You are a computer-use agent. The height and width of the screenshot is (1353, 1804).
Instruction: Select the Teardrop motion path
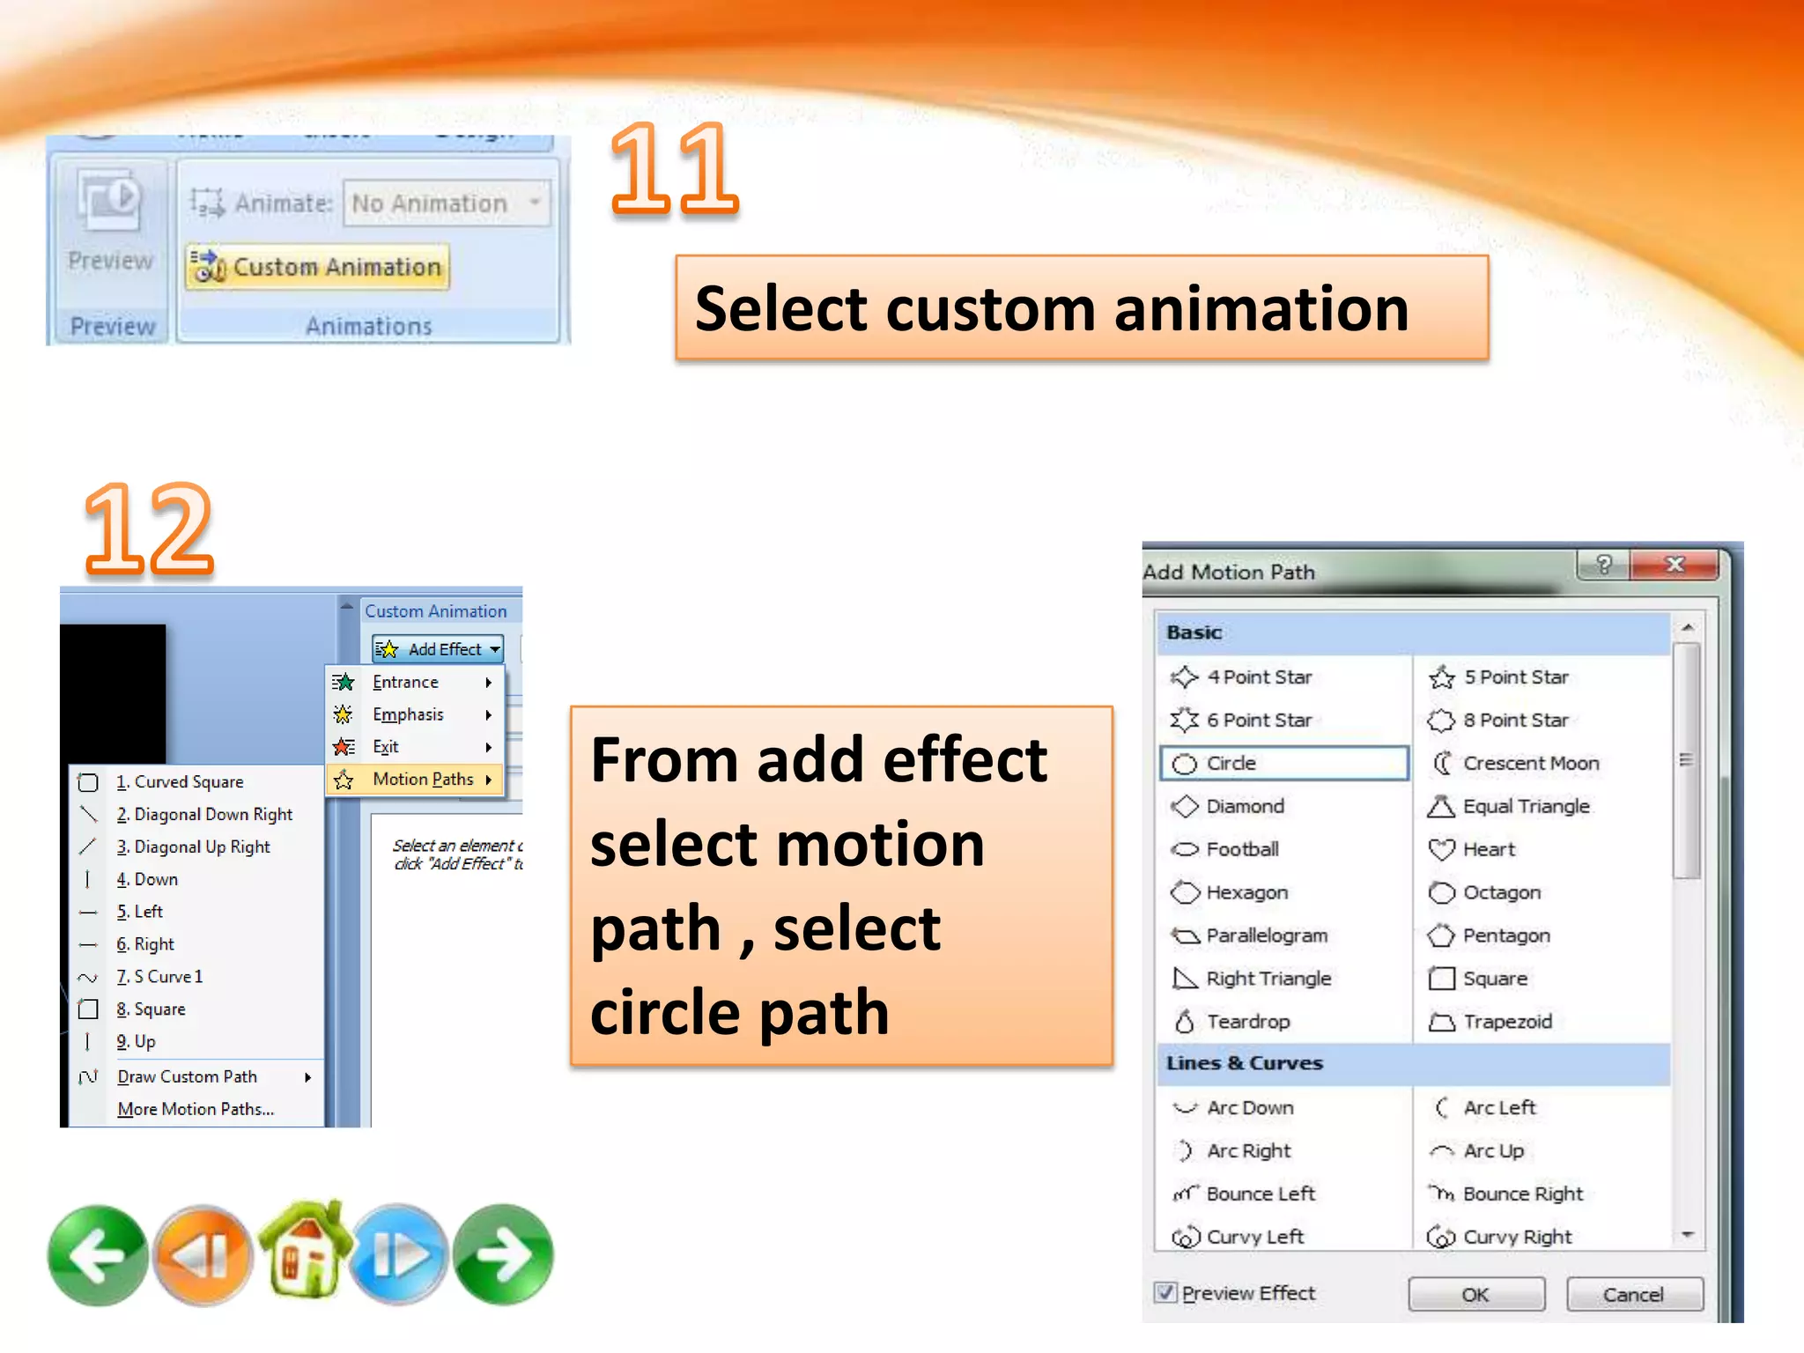(x=1247, y=1022)
